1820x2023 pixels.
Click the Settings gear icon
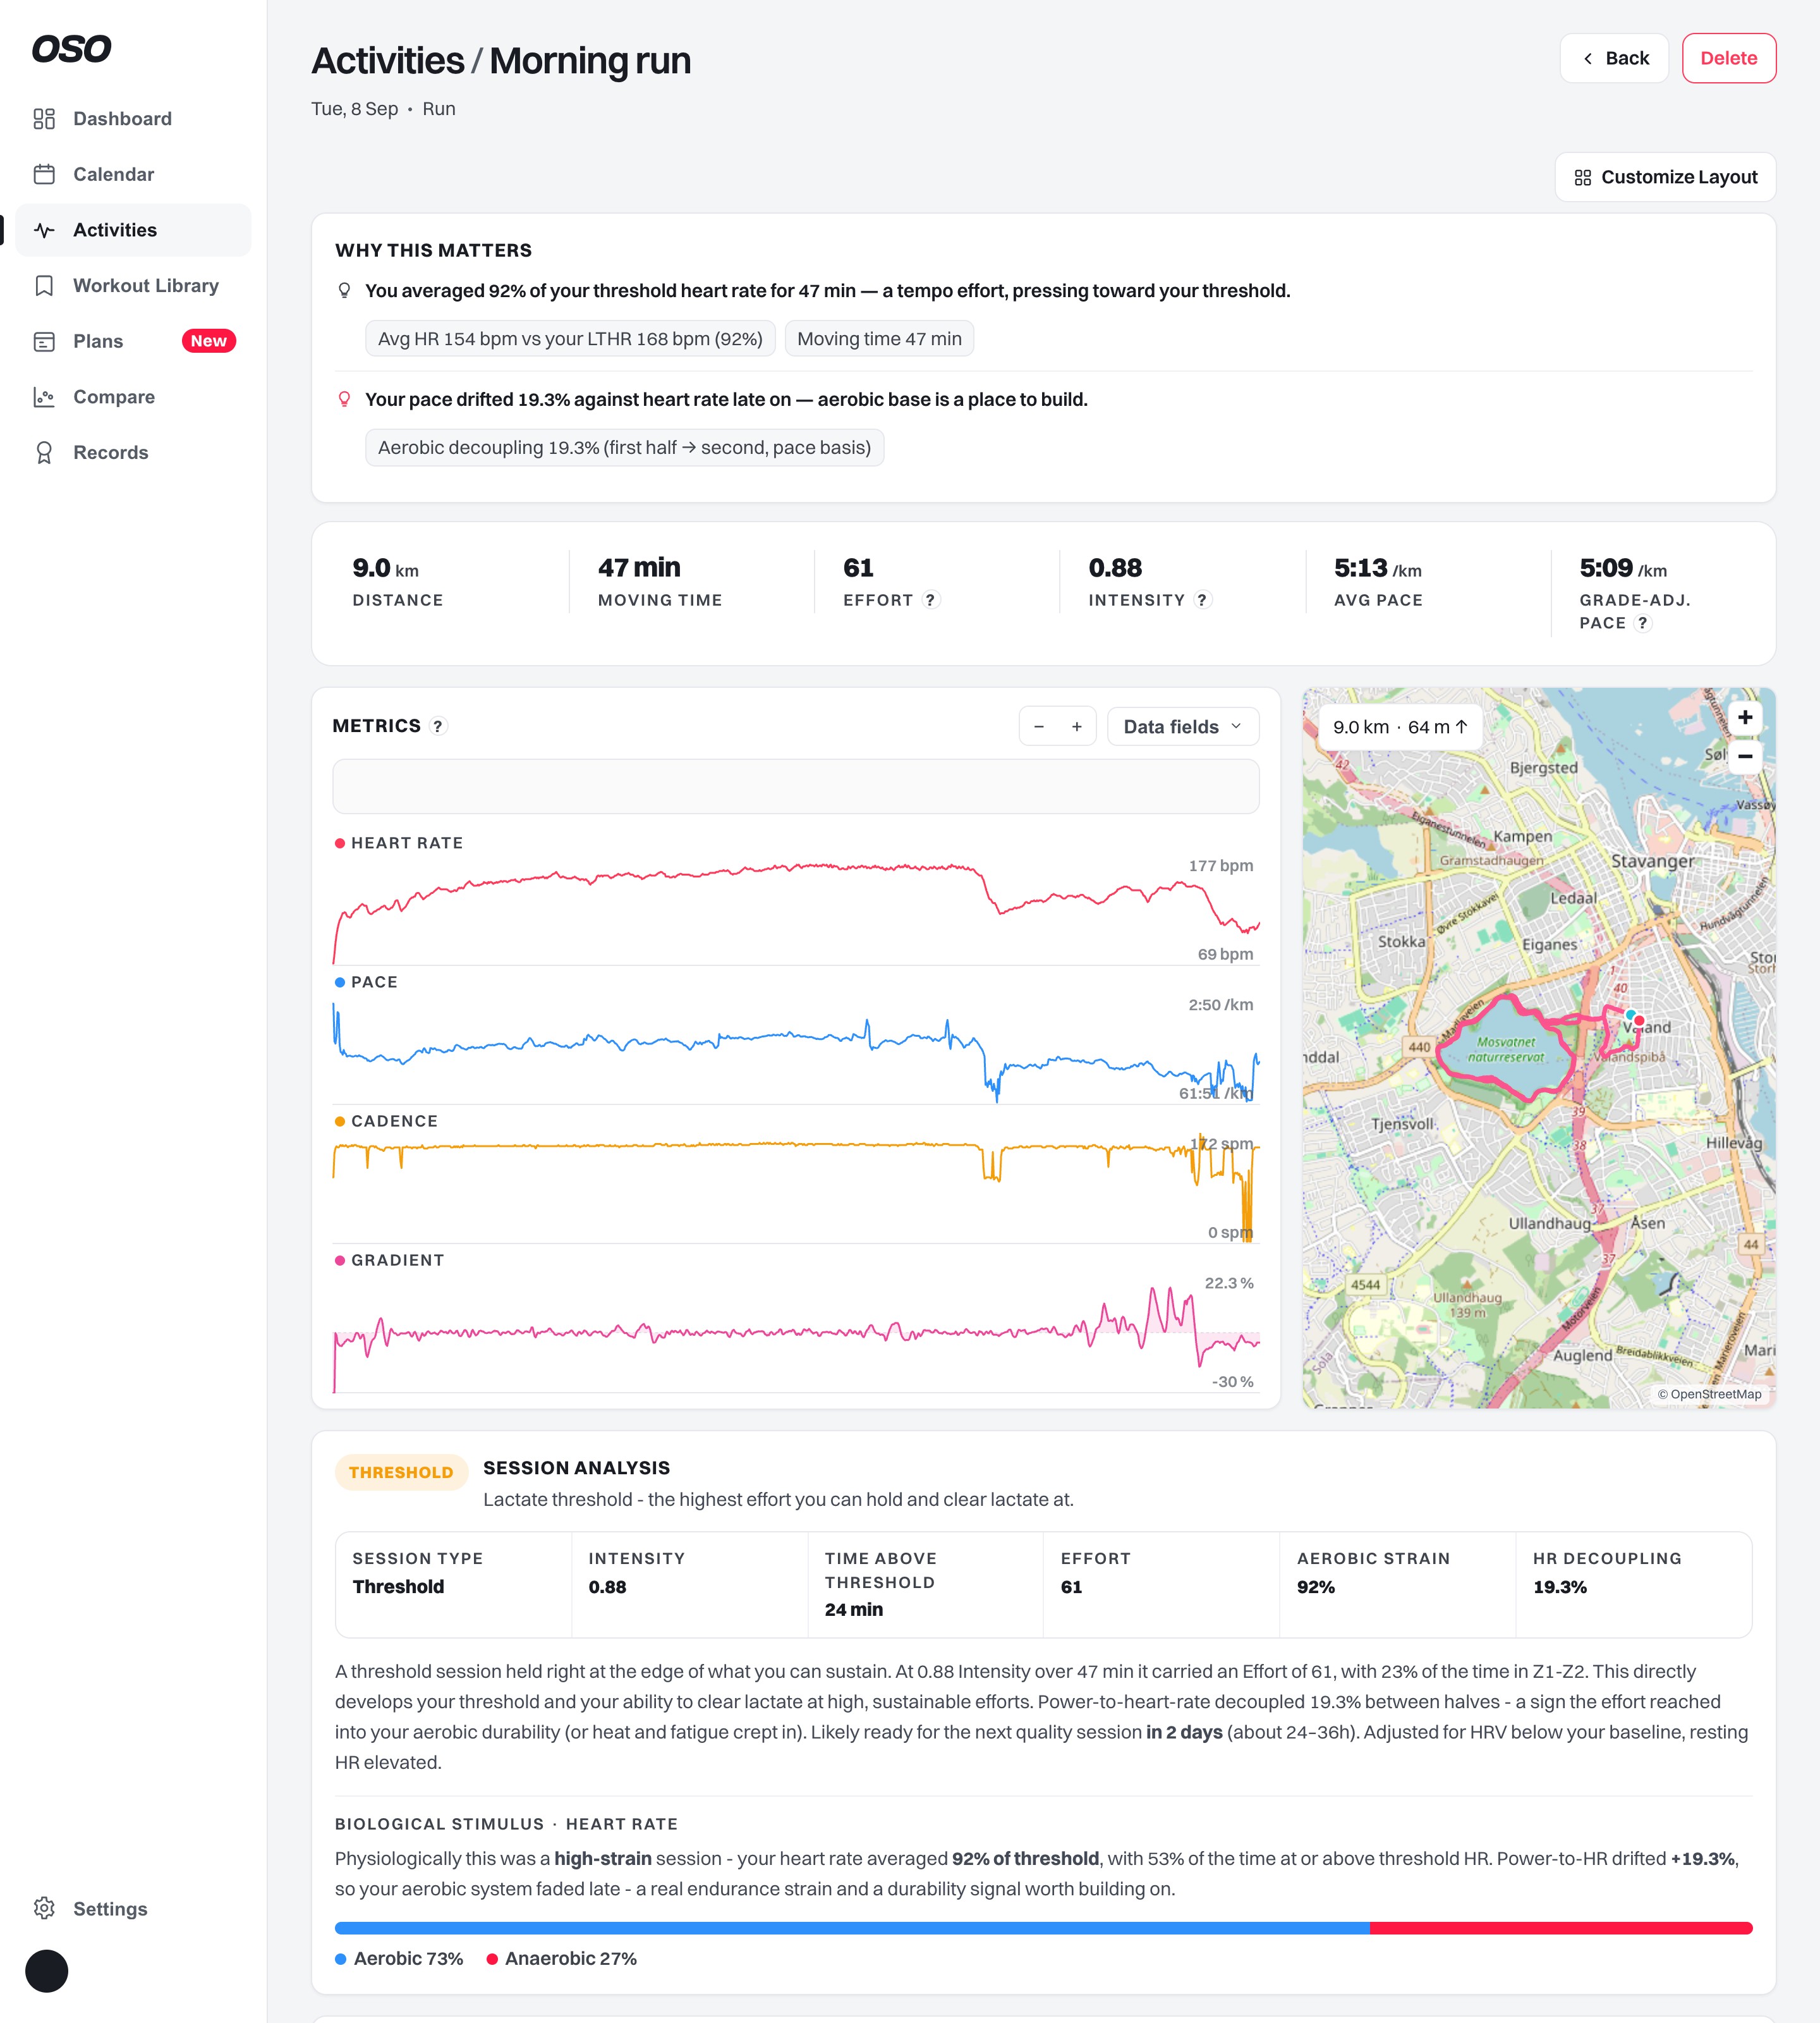(x=44, y=1908)
